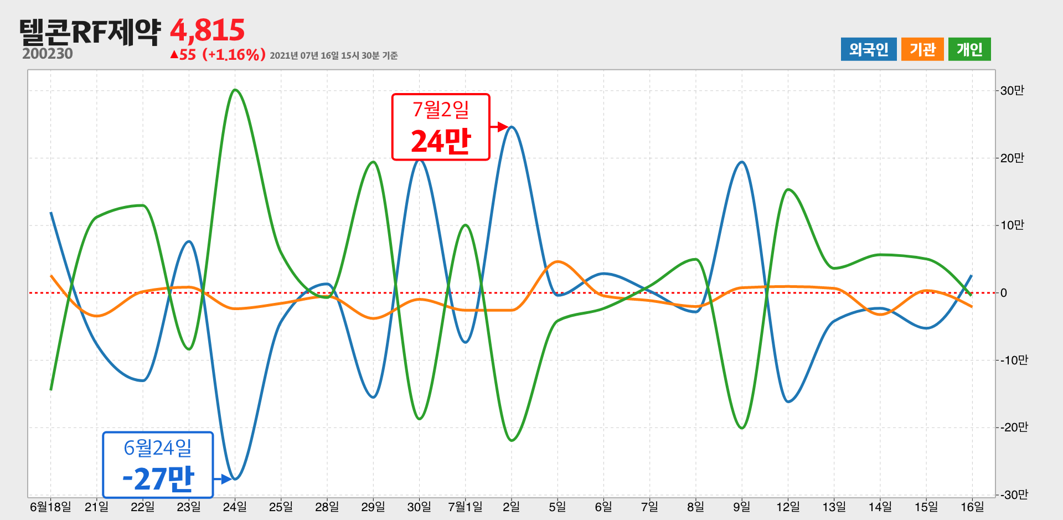
Task: Click the 13일 x-axis date label
Action: click(x=834, y=507)
